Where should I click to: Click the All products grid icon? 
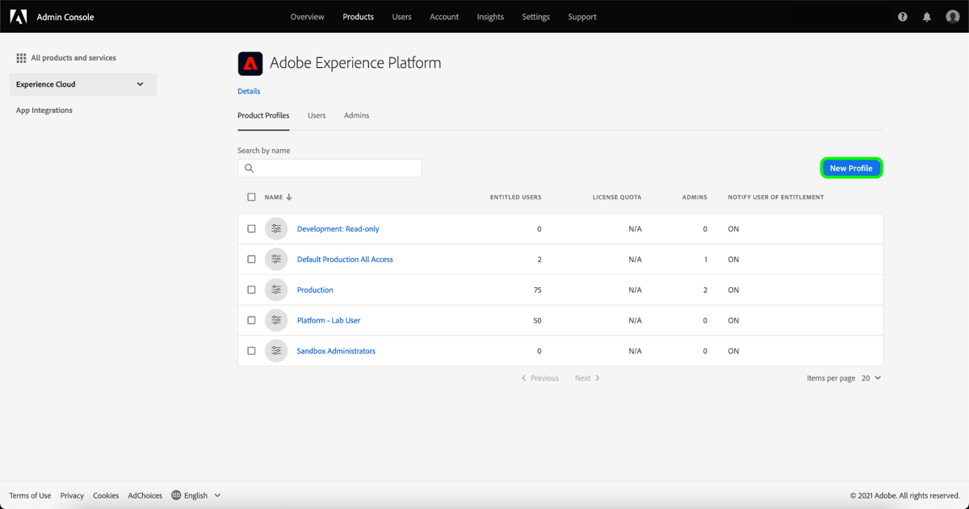pos(20,57)
